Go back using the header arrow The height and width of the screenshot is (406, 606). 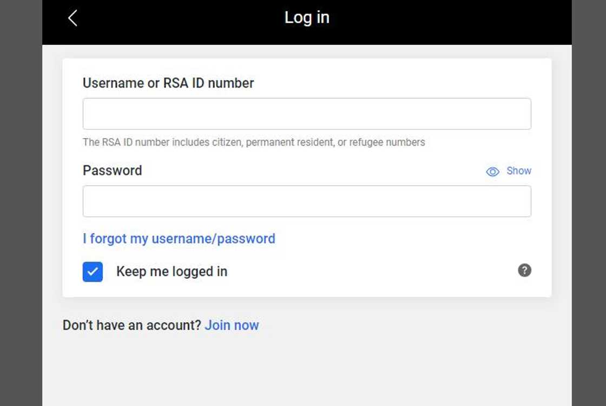(73, 18)
